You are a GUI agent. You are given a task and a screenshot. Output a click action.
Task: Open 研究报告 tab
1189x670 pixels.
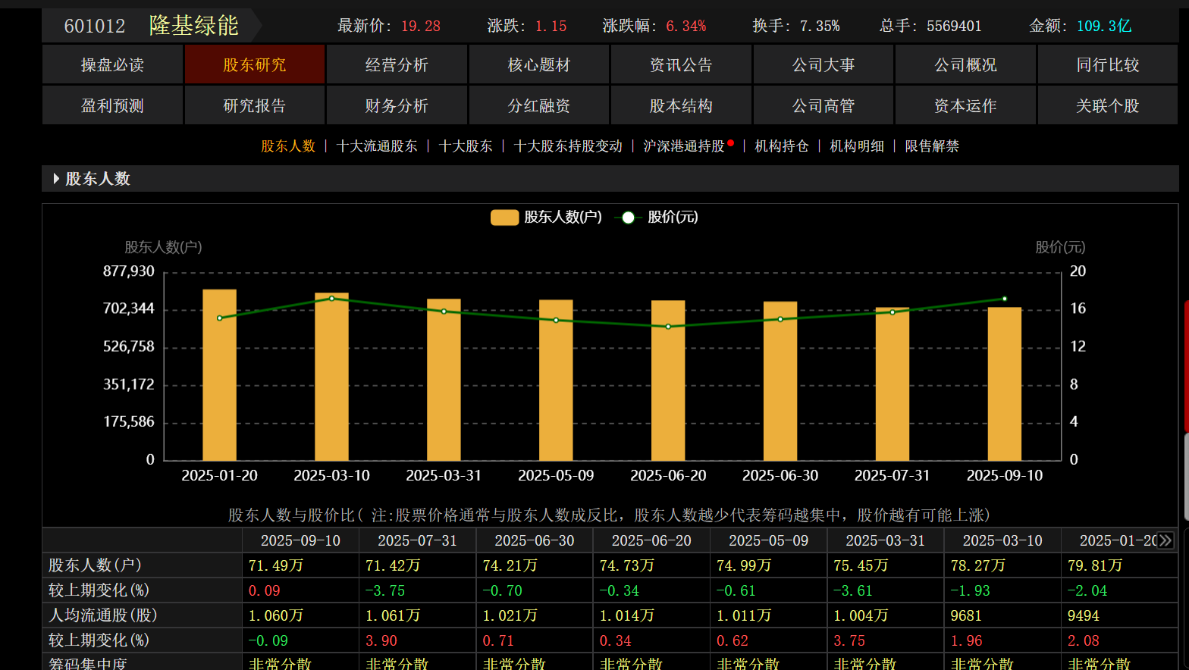[255, 105]
